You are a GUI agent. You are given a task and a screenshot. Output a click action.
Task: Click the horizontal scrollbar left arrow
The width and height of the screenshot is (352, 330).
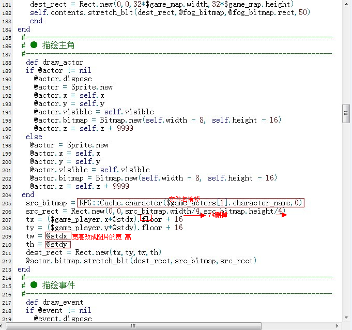[2, 326]
